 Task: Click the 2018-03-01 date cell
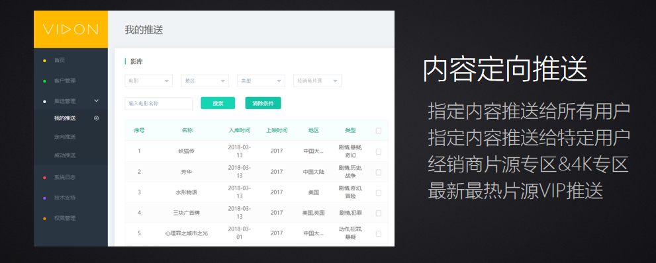tap(240, 233)
